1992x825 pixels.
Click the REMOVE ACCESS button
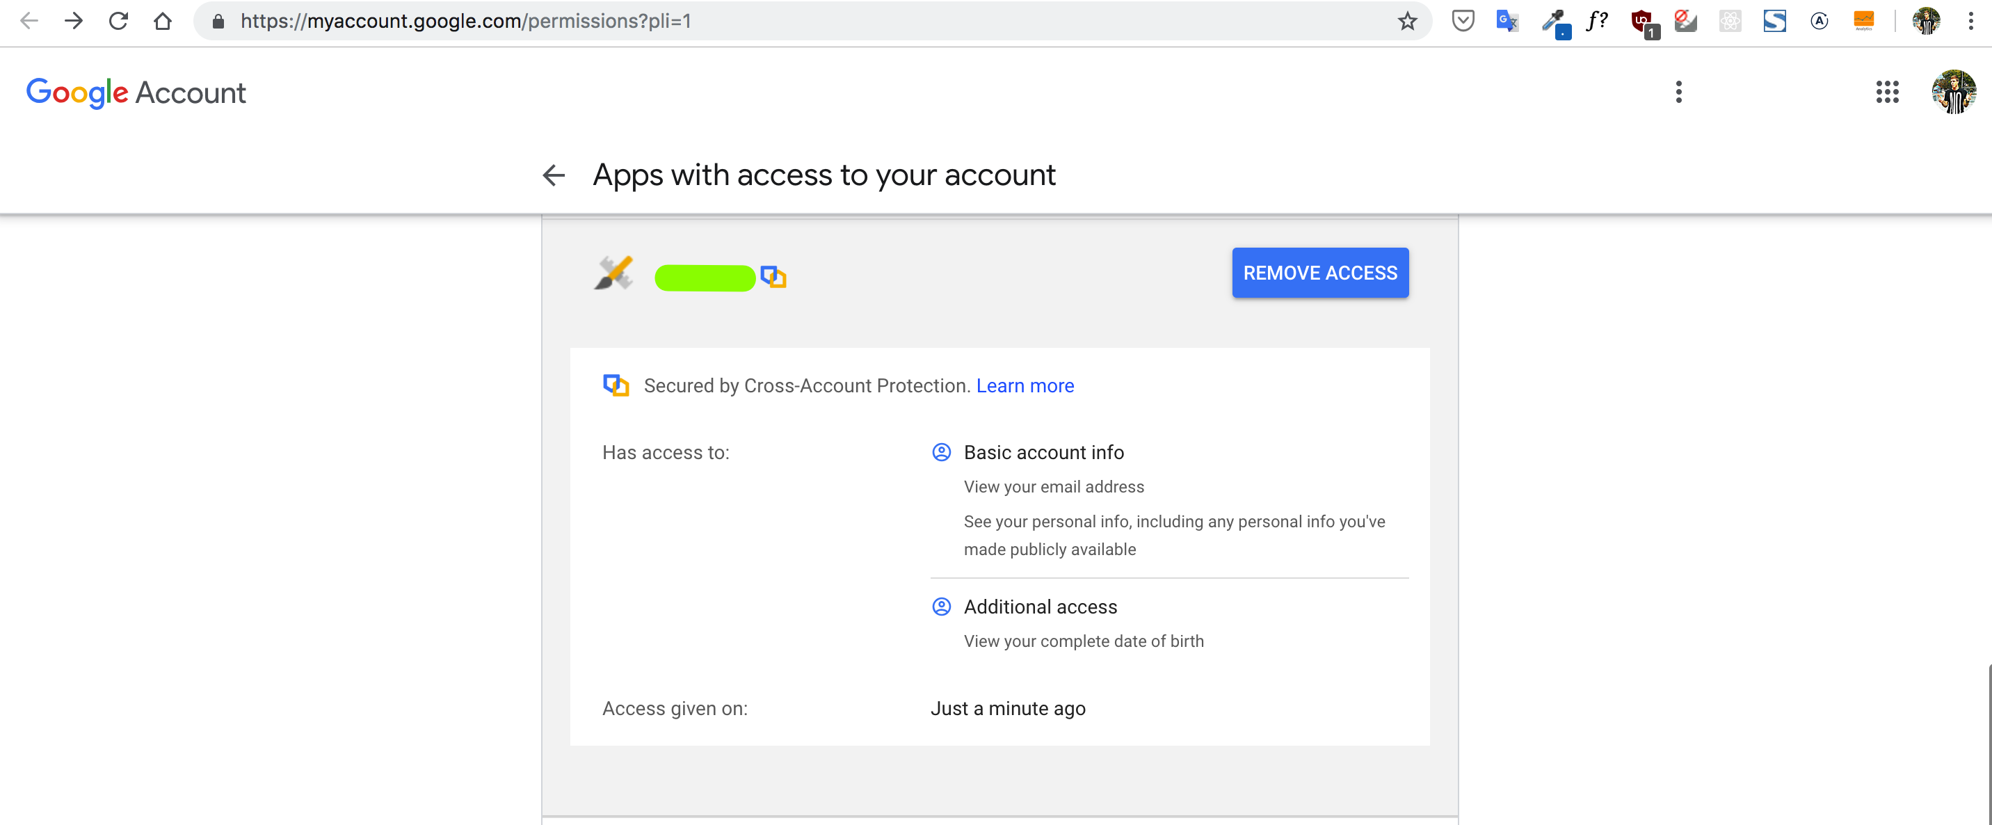pyautogui.click(x=1320, y=273)
